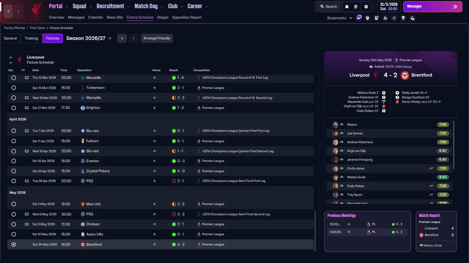469x263 pixels.
Task: Click the Brentford badge in the match header
Action: (405, 75)
